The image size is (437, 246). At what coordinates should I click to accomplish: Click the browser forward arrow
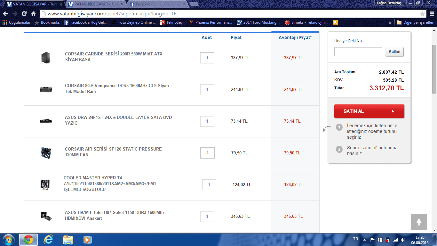[15, 14]
